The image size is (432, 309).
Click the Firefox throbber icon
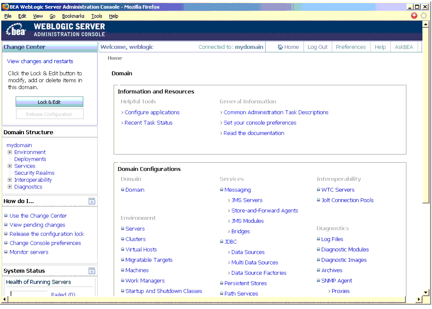click(x=424, y=16)
